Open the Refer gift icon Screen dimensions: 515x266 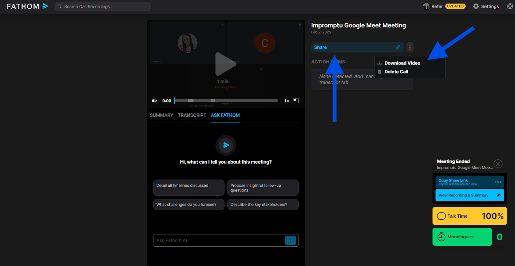pos(426,6)
